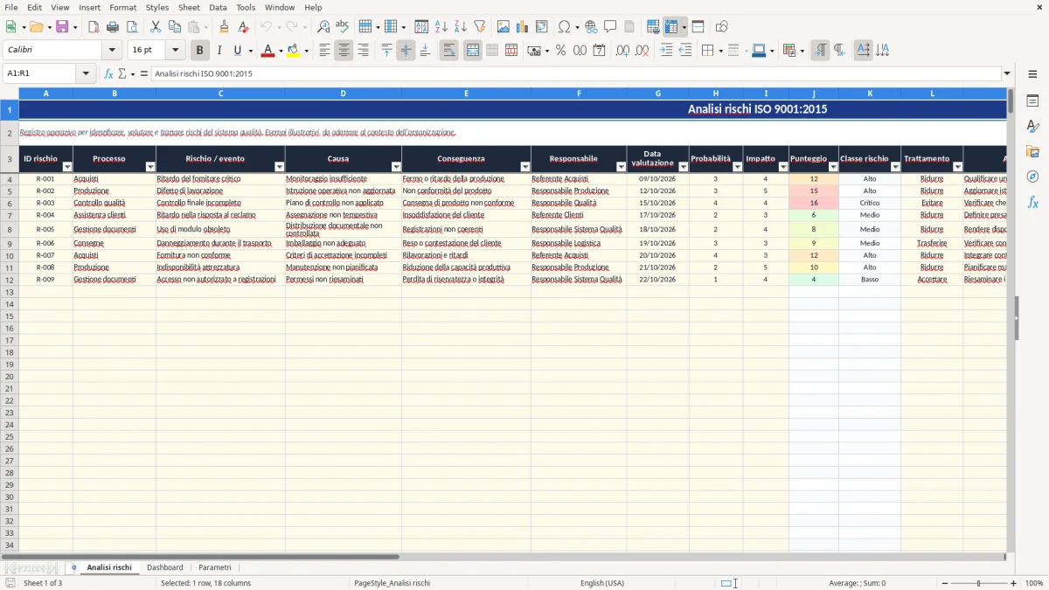Image resolution: width=1049 pixels, height=590 pixels.
Task: Toggle Freeze Rows and Columns
Action: (x=671, y=27)
